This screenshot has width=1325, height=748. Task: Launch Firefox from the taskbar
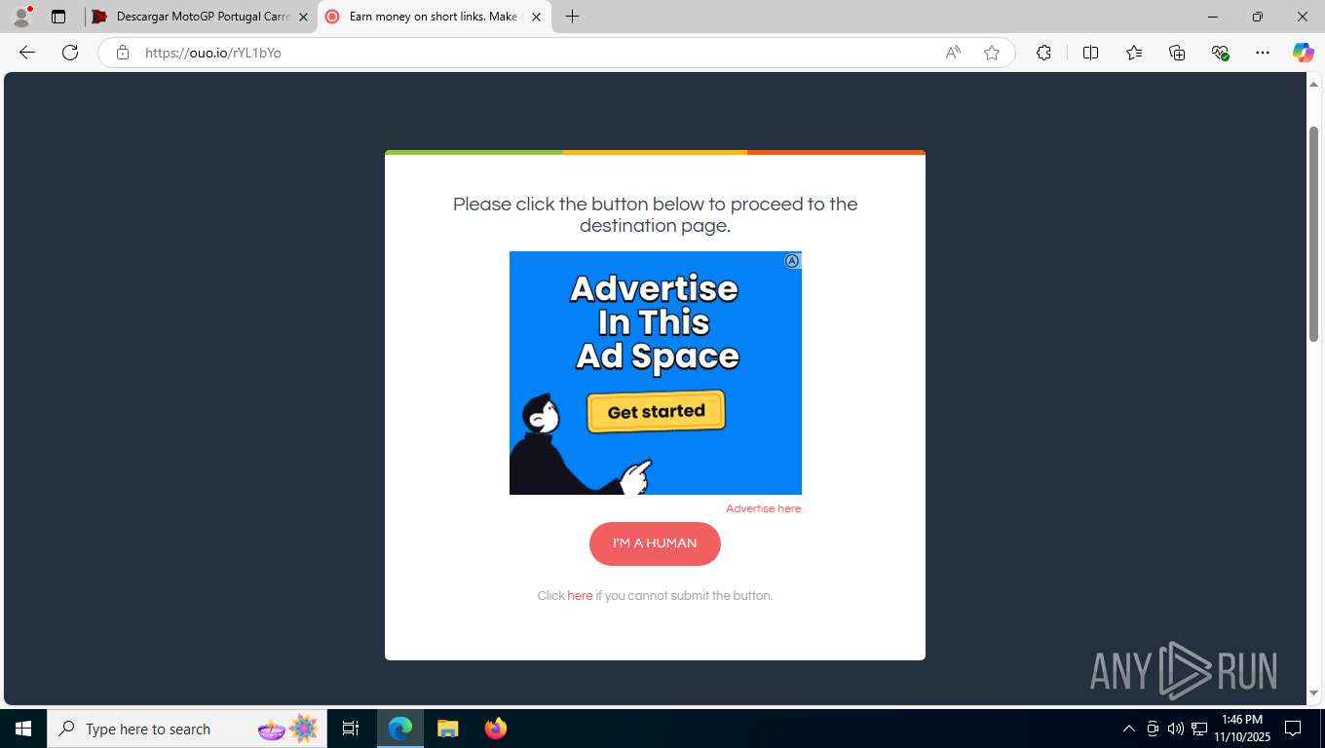point(495,729)
